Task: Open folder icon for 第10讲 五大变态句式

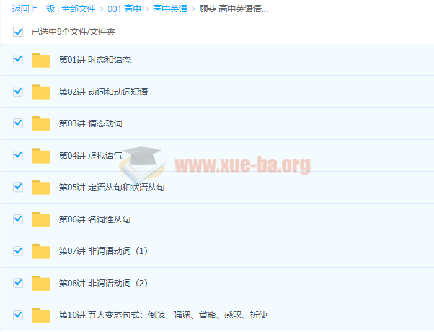Action: click(x=41, y=315)
